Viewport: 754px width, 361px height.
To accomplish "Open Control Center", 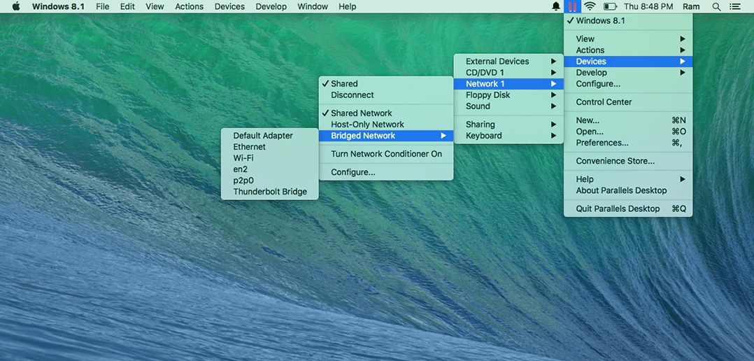I will (x=628, y=102).
